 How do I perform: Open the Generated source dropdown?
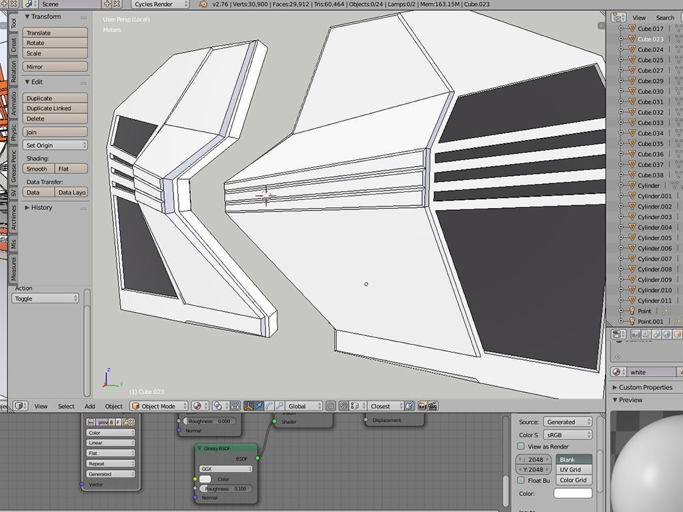(568, 422)
